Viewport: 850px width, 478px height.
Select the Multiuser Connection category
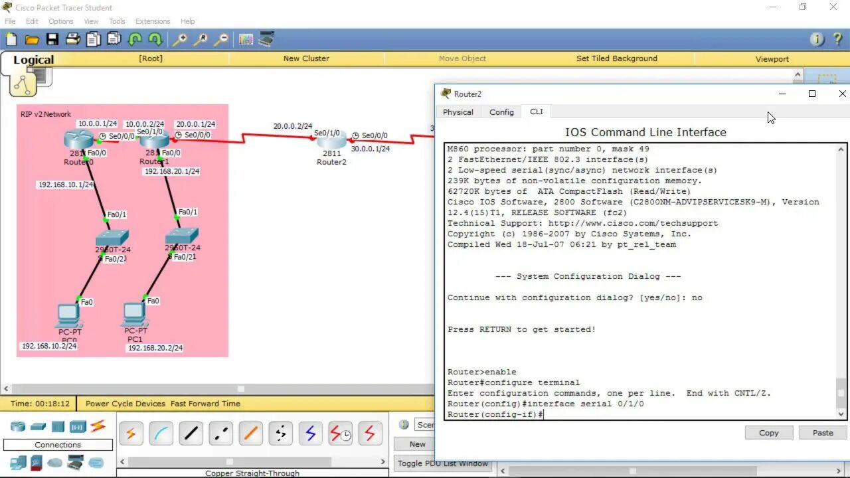point(97,462)
